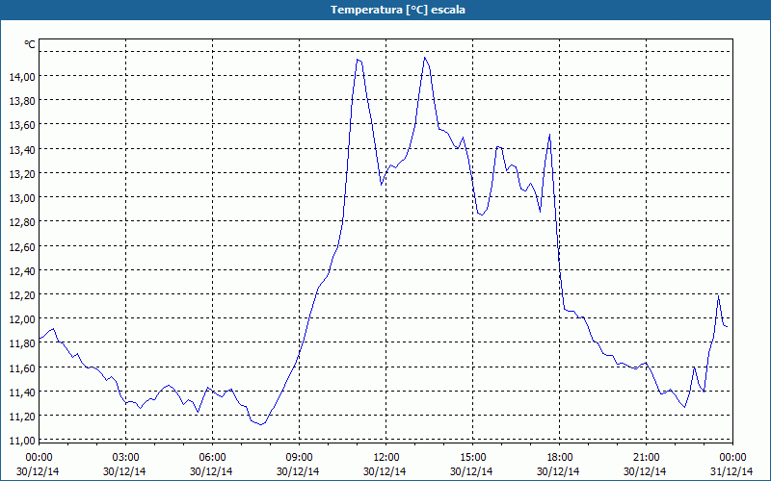
Task: Click the °C unit label above the y-axis
Action: [30, 44]
